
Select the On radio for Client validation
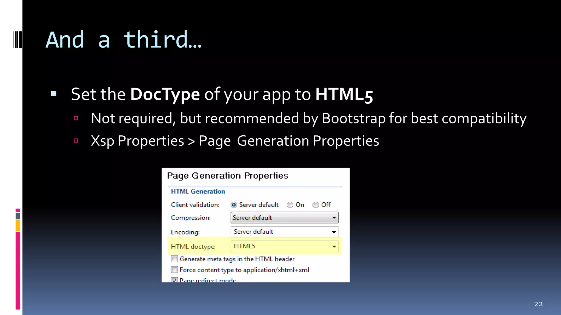(x=290, y=205)
